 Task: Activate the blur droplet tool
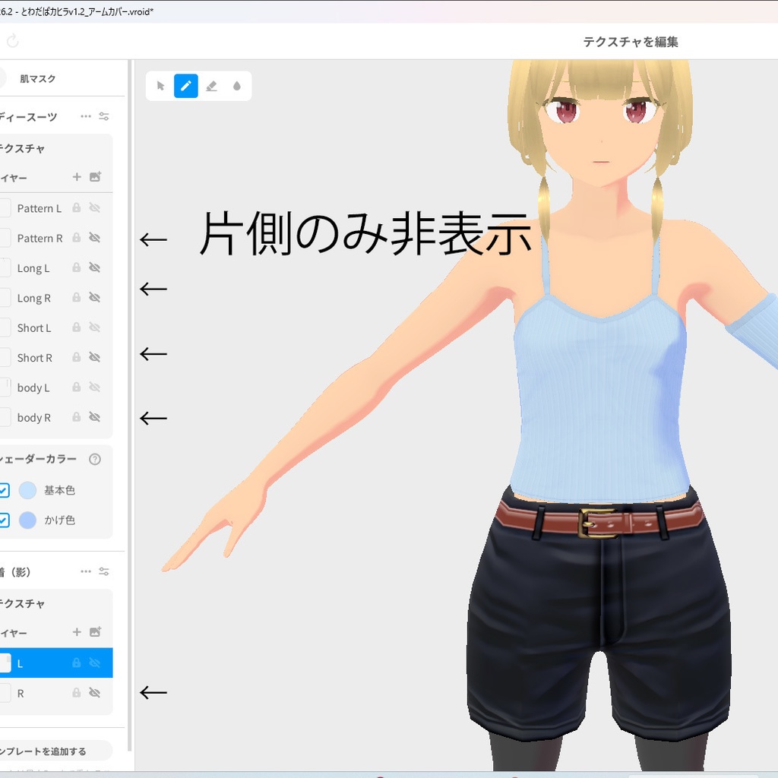[237, 86]
